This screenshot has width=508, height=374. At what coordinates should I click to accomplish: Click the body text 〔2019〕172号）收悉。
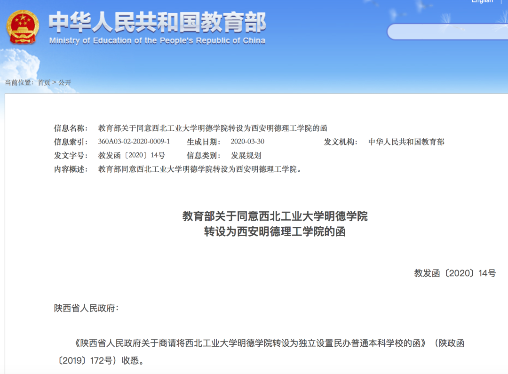coord(101,360)
